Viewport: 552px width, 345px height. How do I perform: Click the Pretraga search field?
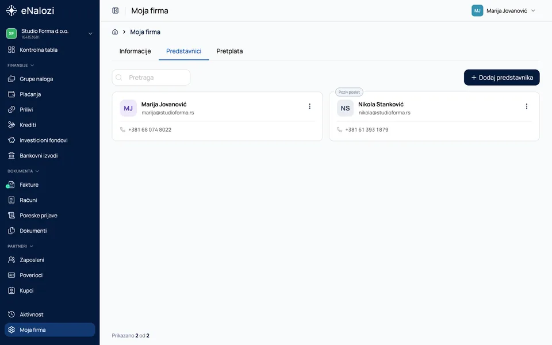[x=151, y=78]
